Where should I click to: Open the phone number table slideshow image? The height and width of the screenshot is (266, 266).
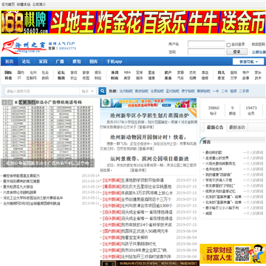point(48,133)
